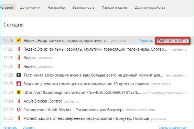Click the Opera favicon of the Adult Blocker extension entry
Viewport: 194px width, 129px height.
pos(19,109)
